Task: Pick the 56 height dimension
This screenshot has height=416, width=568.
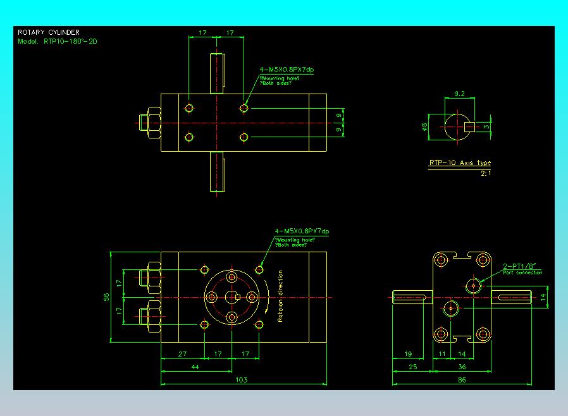Action: 106,297
